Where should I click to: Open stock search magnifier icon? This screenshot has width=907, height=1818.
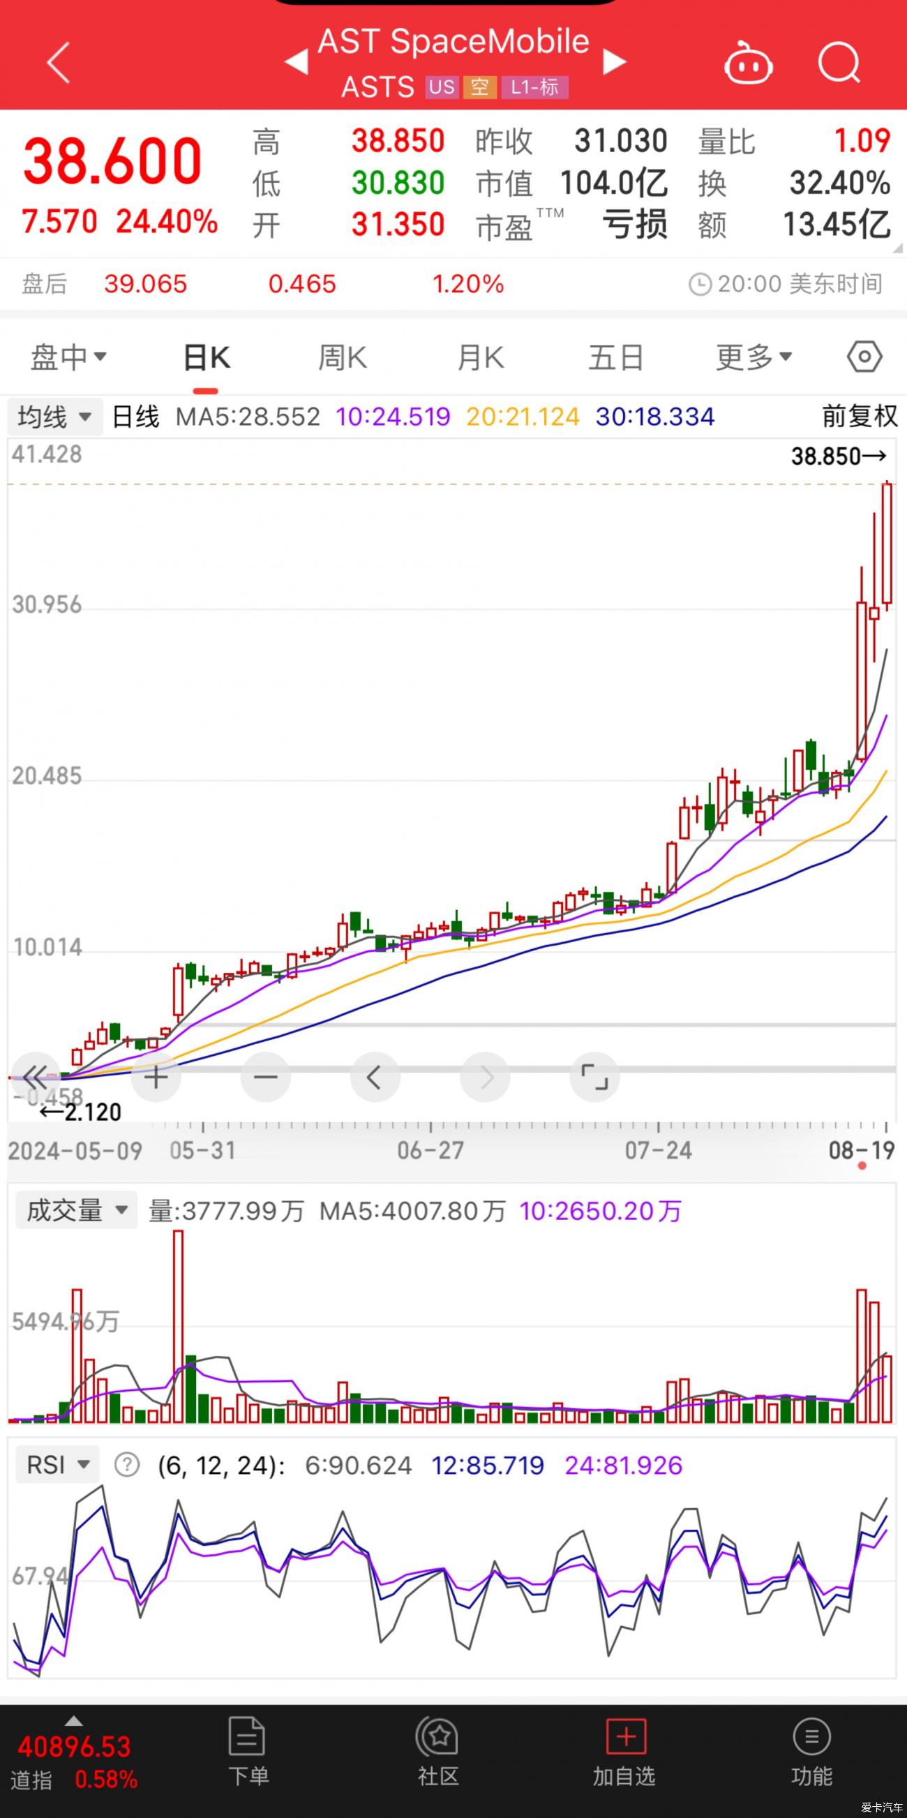coord(839,64)
